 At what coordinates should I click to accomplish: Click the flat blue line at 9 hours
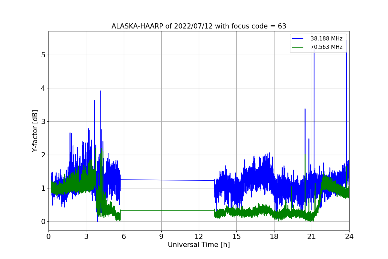click(161, 180)
